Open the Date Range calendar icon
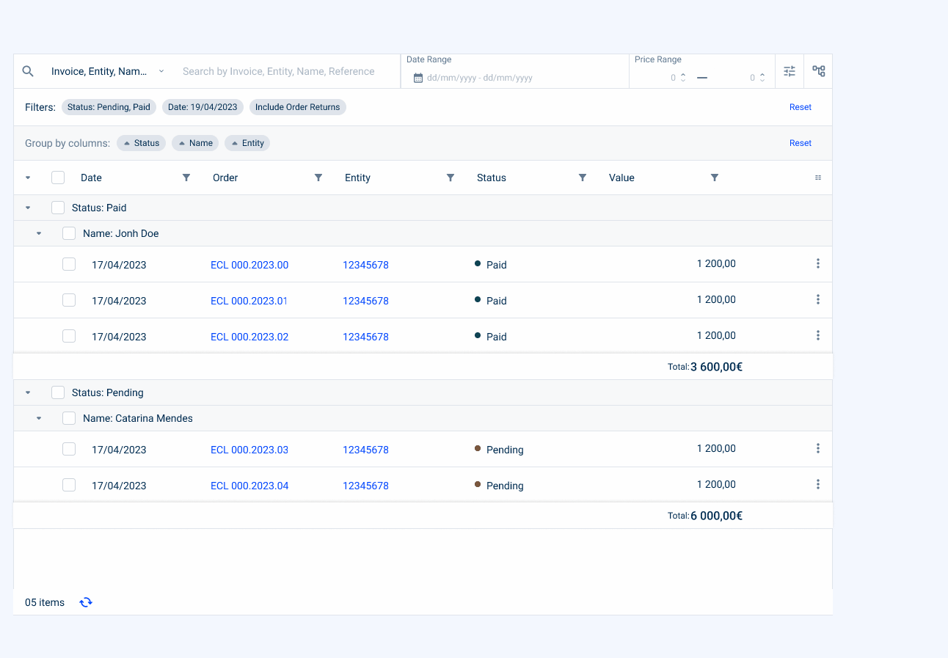This screenshot has height=658, width=948. tap(418, 78)
